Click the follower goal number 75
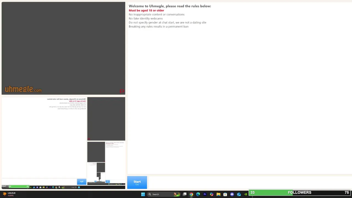352x198 pixels. pyautogui.click(x=347, y=193)
